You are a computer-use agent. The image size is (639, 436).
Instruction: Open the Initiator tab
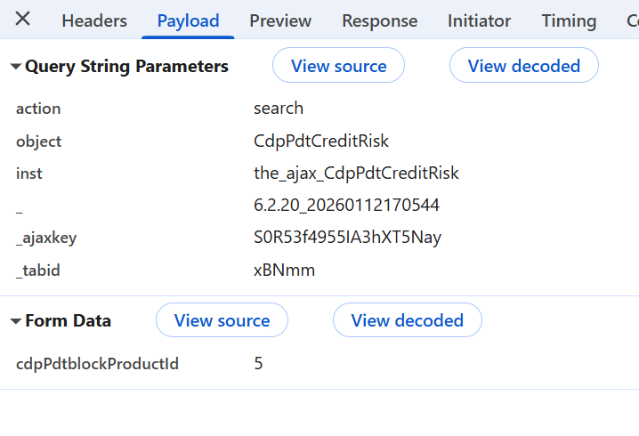click(x=479, y=20)
